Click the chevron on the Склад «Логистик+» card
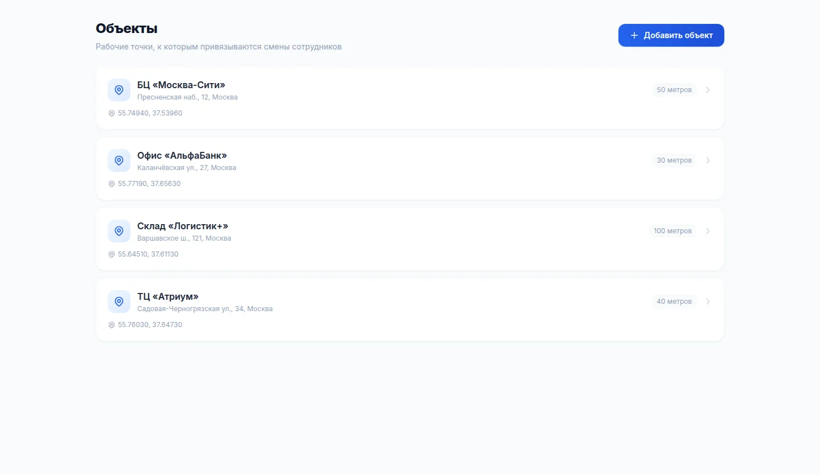 (x=708, y=231)
